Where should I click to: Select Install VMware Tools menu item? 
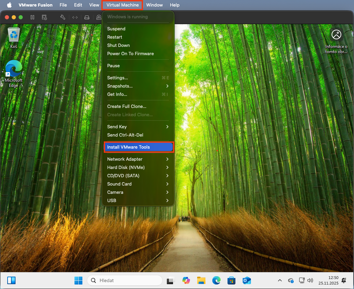click(x=138, y=147)
